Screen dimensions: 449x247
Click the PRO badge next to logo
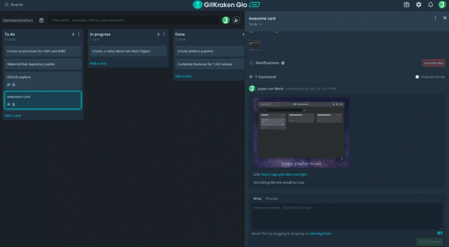tap(254, 4)
